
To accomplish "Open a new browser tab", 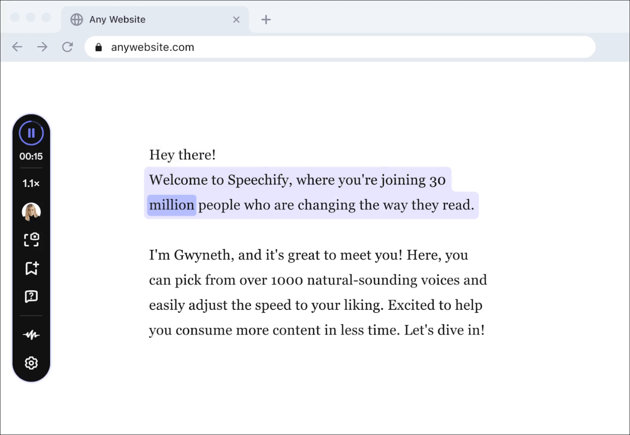I will click(x=266, y=19).
